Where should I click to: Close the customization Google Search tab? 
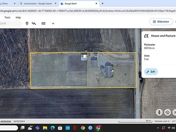point(55,3)
